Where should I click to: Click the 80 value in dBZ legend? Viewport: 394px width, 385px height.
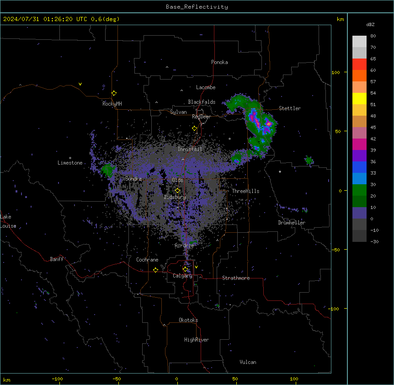click(373, 36)
